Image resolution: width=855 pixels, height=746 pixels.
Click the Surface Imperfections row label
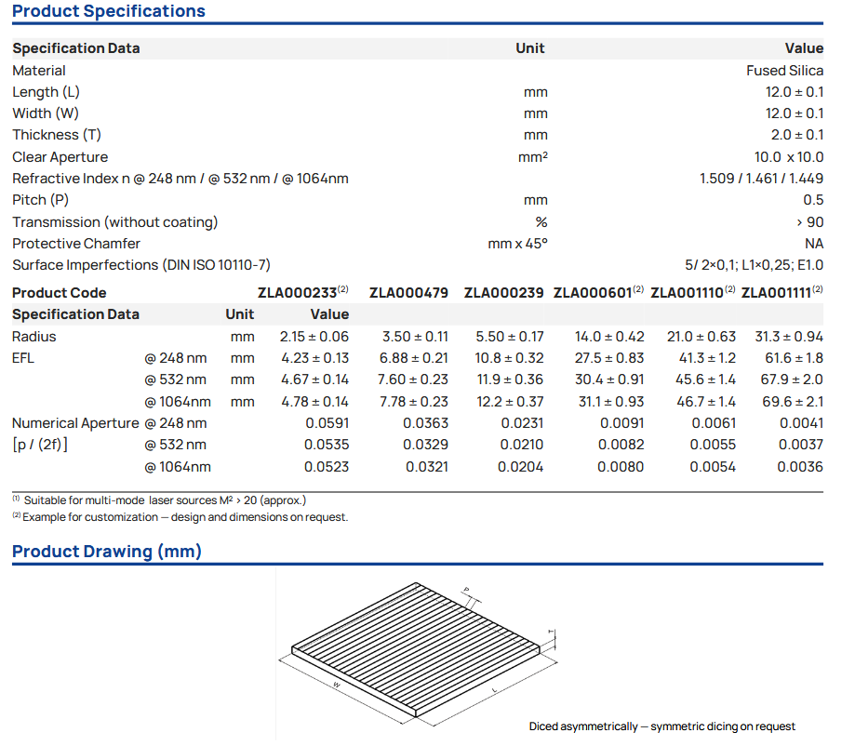141,265
